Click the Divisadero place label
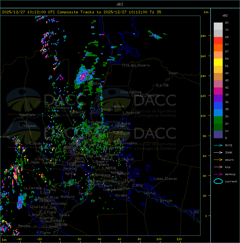This screenshot has height=243, width=240. [x=128, y=143]
